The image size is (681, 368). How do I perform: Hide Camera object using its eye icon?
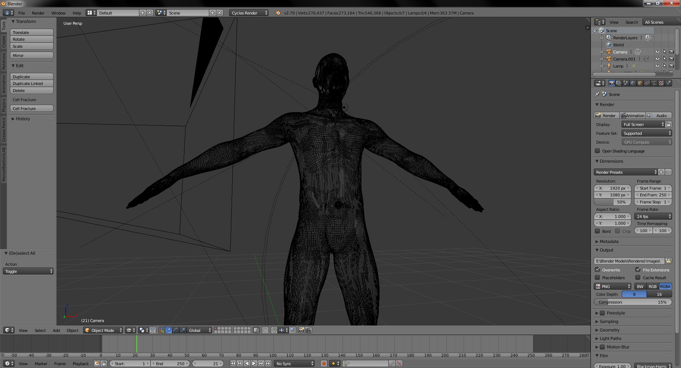pos(658,52)
